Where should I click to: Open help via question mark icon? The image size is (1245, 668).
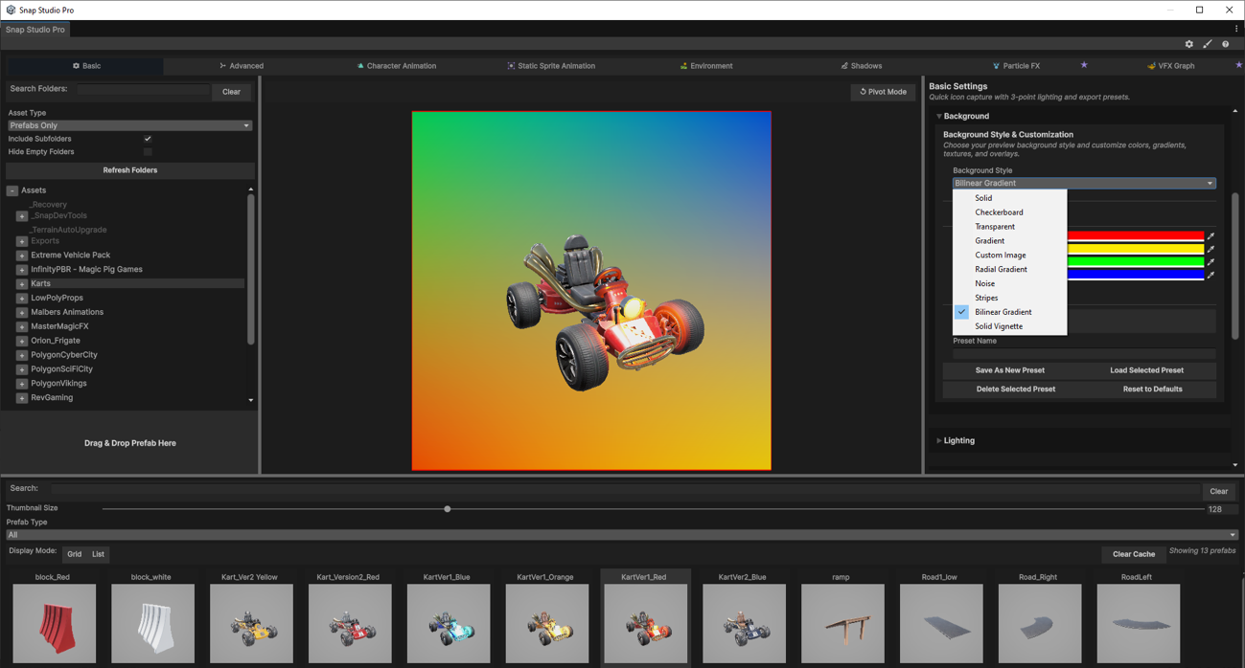[1225, 44]
